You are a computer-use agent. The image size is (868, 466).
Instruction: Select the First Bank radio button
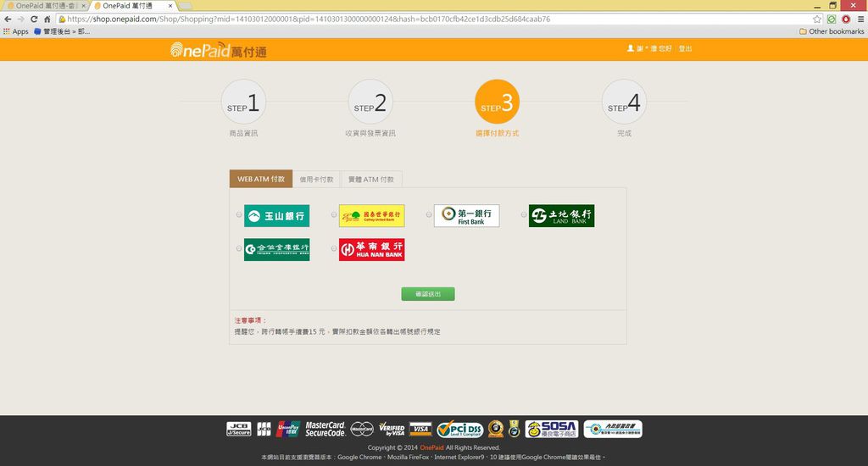pyautogui.click(x=429, y=214)
